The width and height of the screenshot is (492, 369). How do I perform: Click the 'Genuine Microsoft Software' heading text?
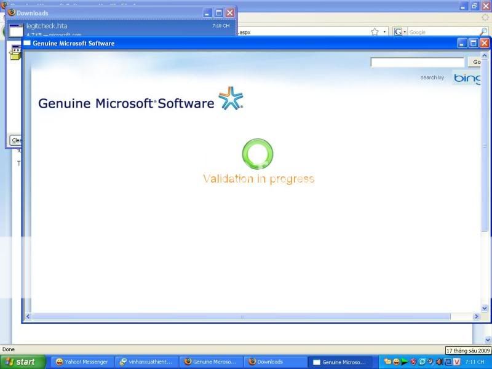tap(126, 103)
